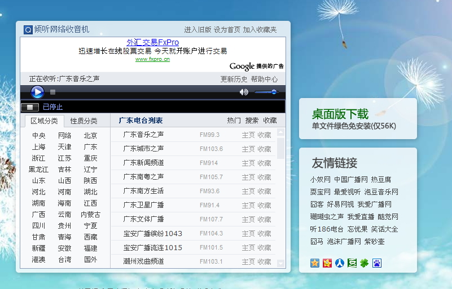
Task: Click the small stop button beside play
Action: pyautogui.click(x=52, y=92)
